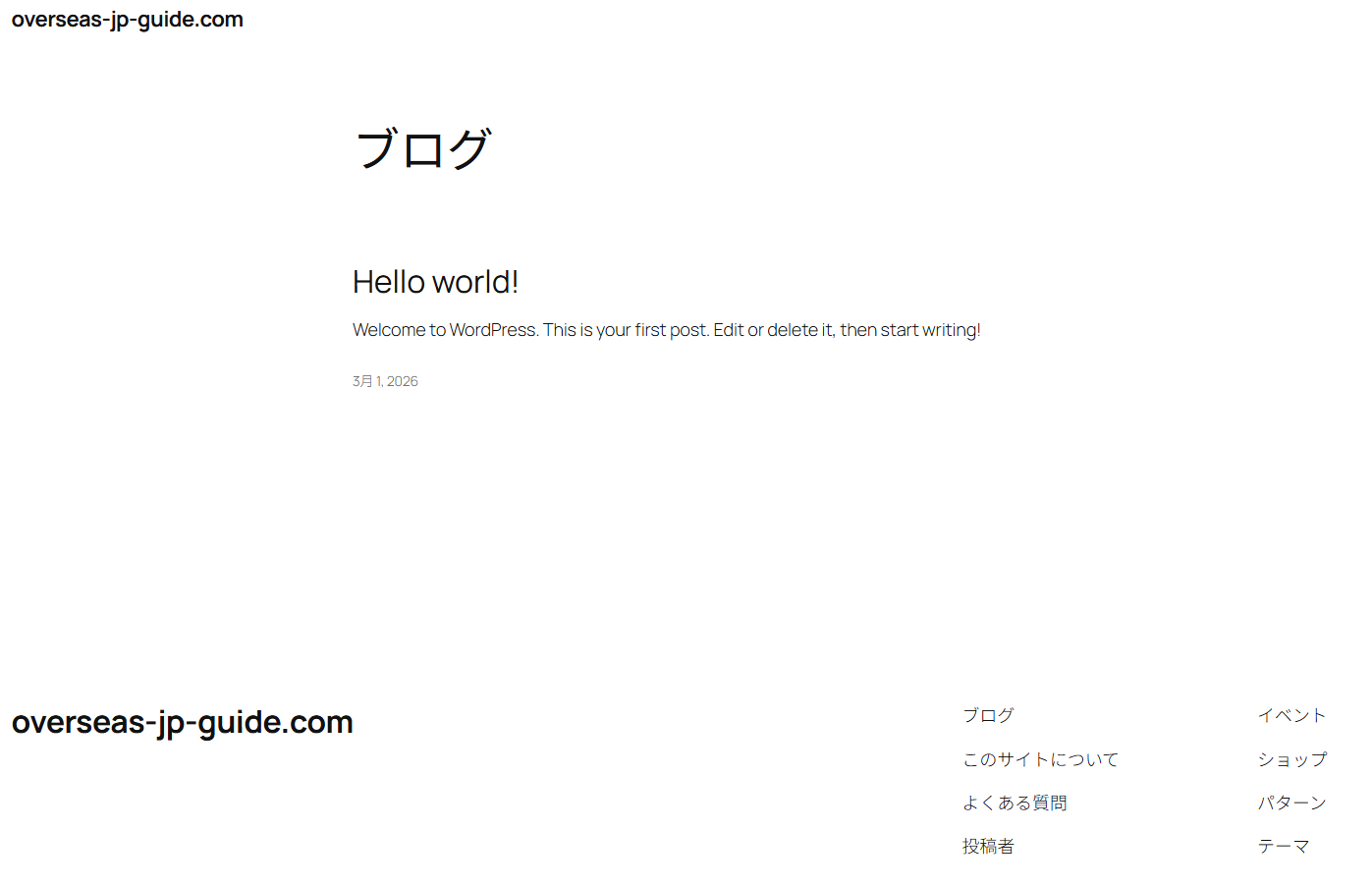This screenshot has width=1372, height=887.
Task: Select the テーマ footer link
Action: point(1284,846)
